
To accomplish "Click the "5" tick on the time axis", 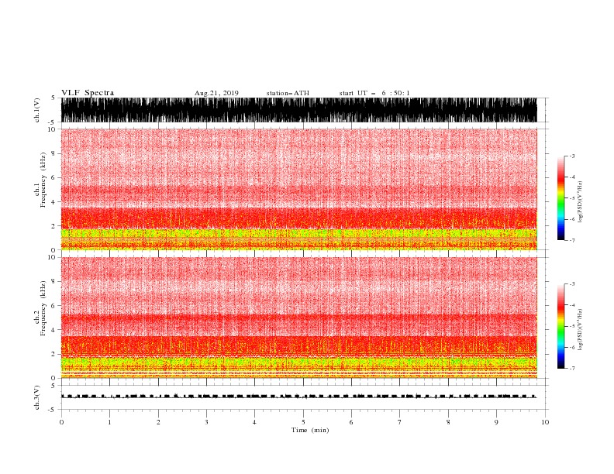I will (x=303, y=422).
